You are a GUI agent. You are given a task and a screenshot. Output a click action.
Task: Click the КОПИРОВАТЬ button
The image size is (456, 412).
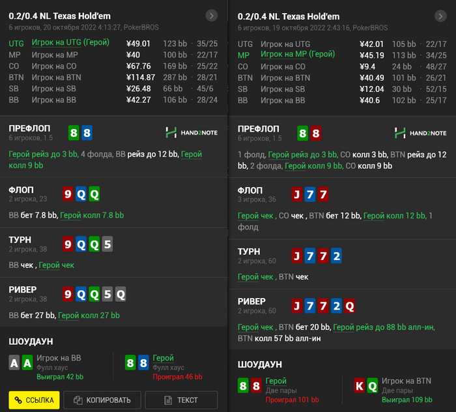[x=102, y=400]
